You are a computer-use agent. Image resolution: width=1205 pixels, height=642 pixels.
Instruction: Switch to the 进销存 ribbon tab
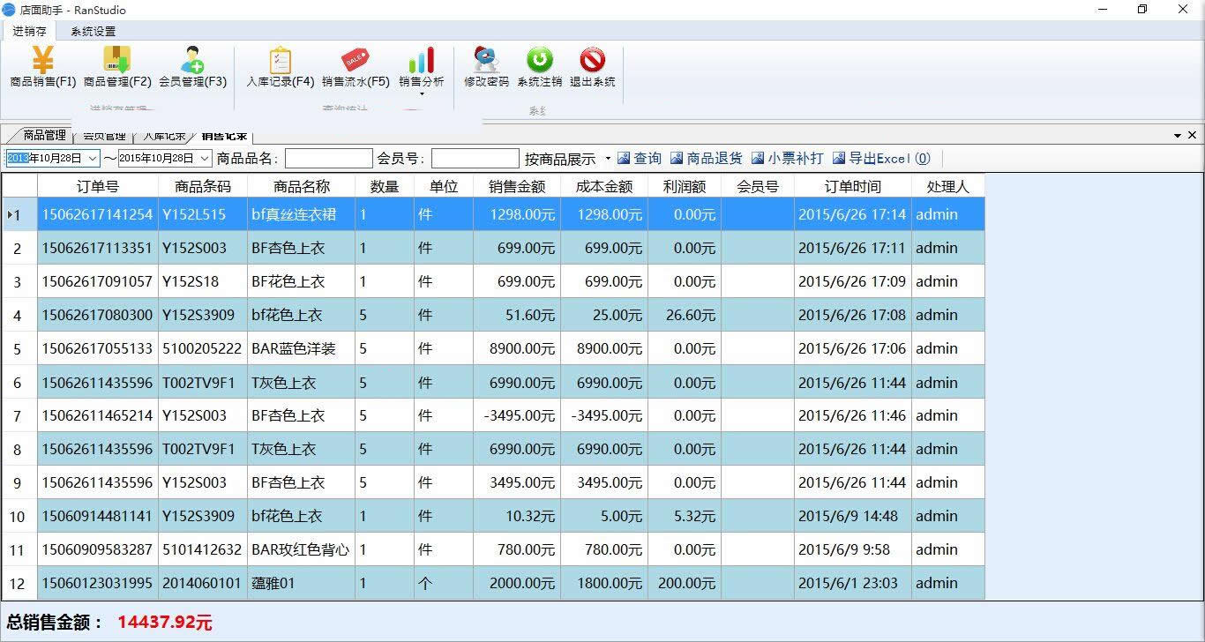click(x=29, y=32)
